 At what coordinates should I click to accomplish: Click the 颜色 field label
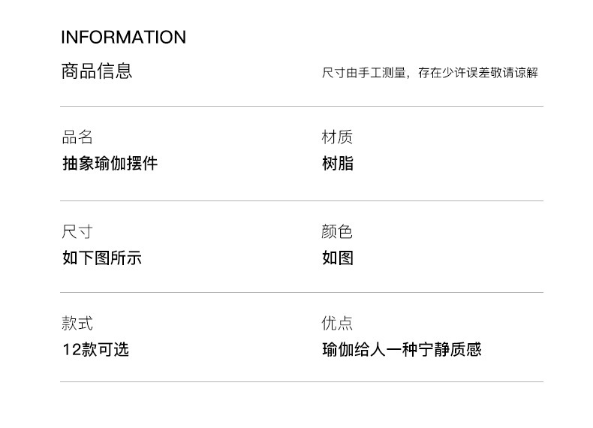(337, 232)
